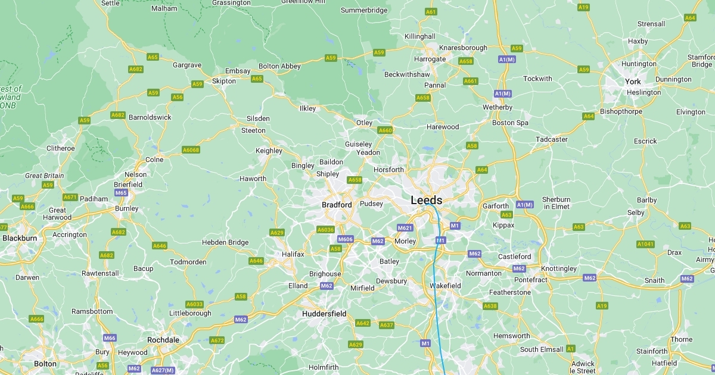
Task: Select the York city label
Action: coord(633,82)
